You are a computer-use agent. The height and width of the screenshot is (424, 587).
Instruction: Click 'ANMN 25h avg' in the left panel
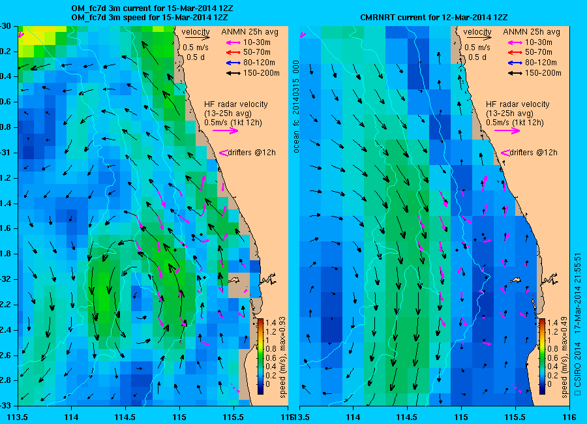pos(250,32)
